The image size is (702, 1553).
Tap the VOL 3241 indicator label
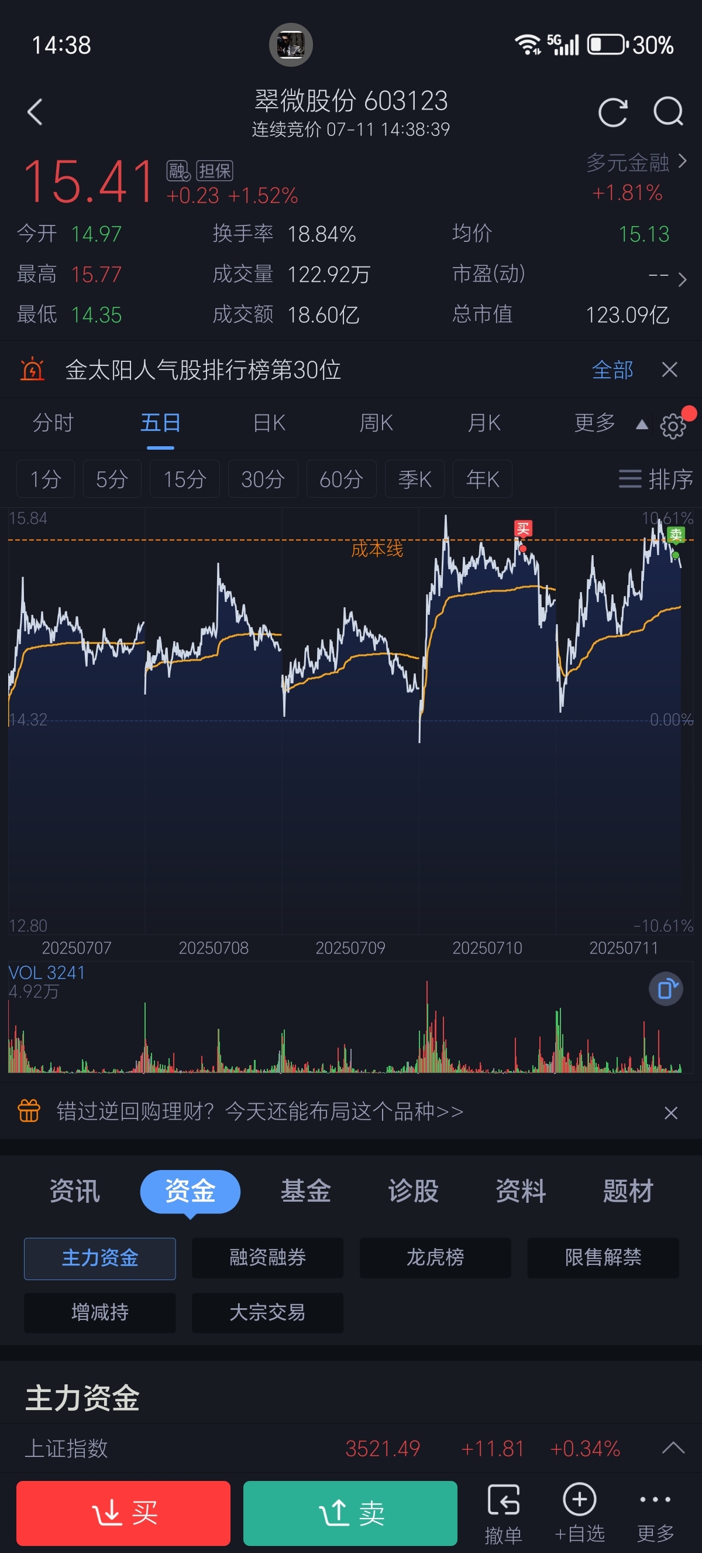pos(46,973)
